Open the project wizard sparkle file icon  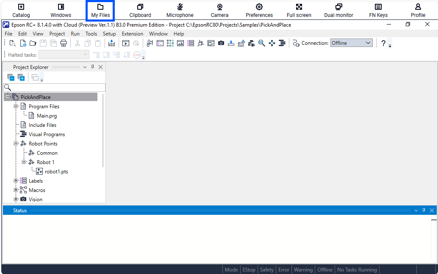click(13, 43)
